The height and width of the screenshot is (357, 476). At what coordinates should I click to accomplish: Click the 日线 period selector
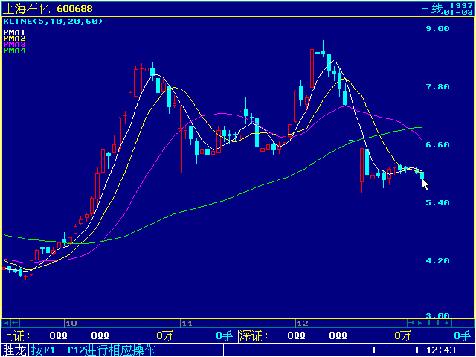[431, 8]
